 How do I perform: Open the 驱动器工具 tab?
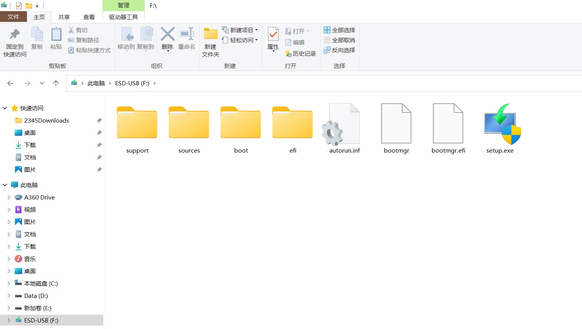123,17
